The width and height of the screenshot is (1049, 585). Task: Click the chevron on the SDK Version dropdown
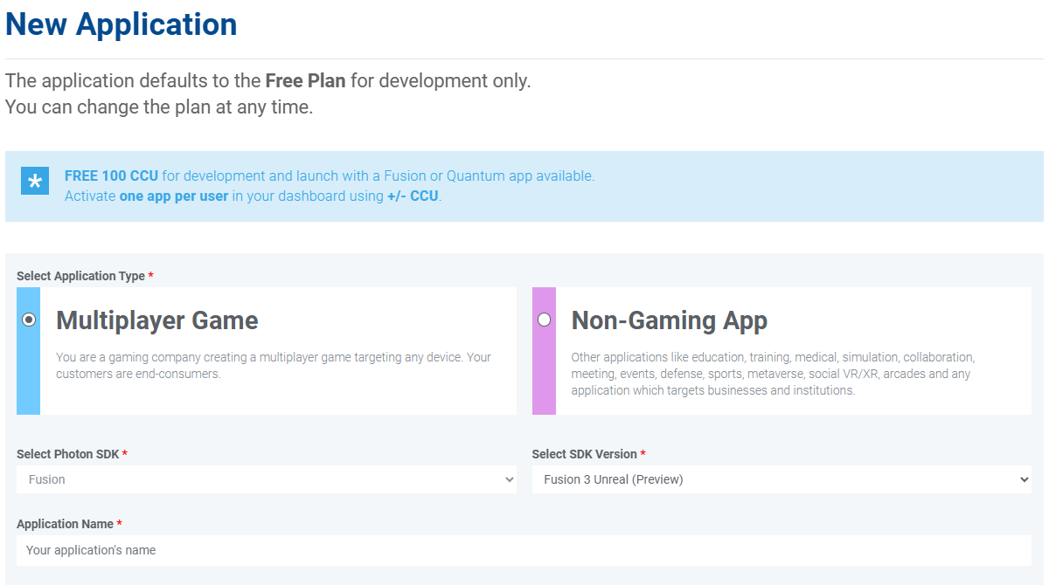1025,478
